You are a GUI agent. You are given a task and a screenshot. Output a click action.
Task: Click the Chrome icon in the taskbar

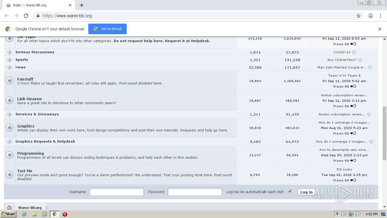point(54,214)
